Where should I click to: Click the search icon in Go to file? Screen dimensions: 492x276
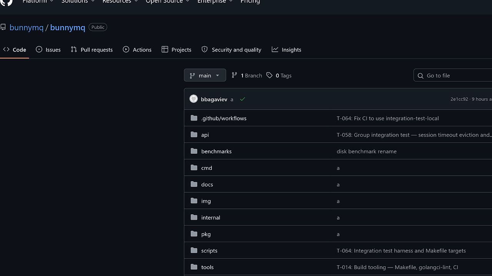click(x=421, y=76)
